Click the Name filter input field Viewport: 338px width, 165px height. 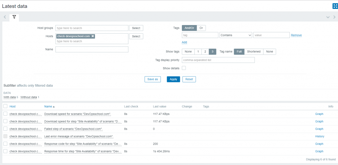point(92,49)
